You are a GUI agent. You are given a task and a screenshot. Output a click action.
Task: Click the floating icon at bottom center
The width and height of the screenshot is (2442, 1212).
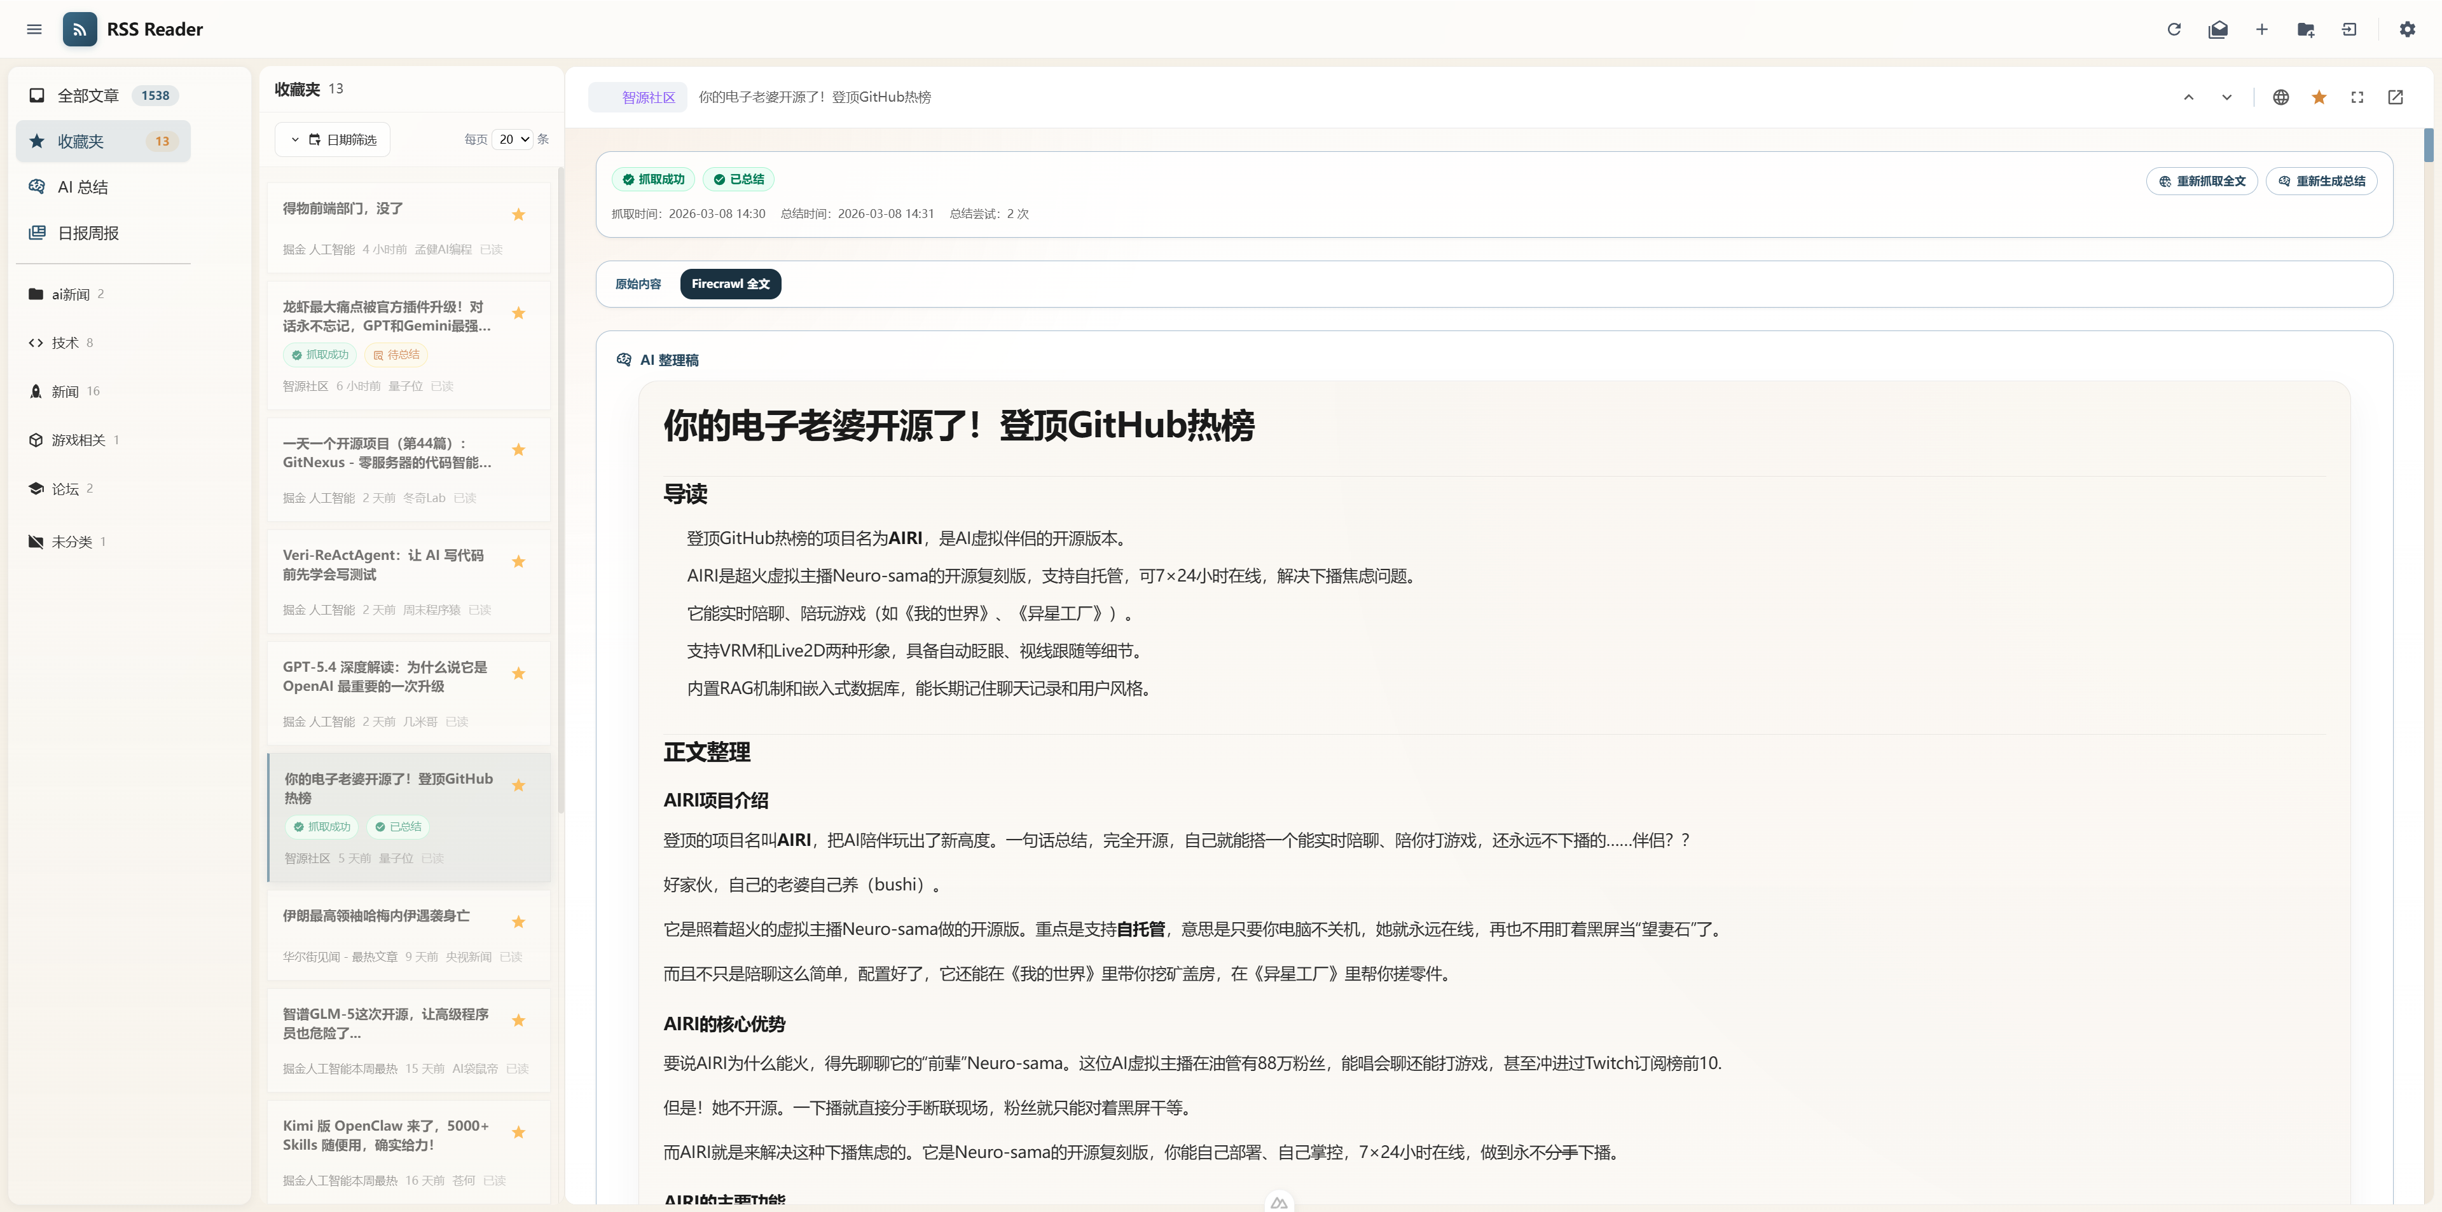coord(1279,1202)
